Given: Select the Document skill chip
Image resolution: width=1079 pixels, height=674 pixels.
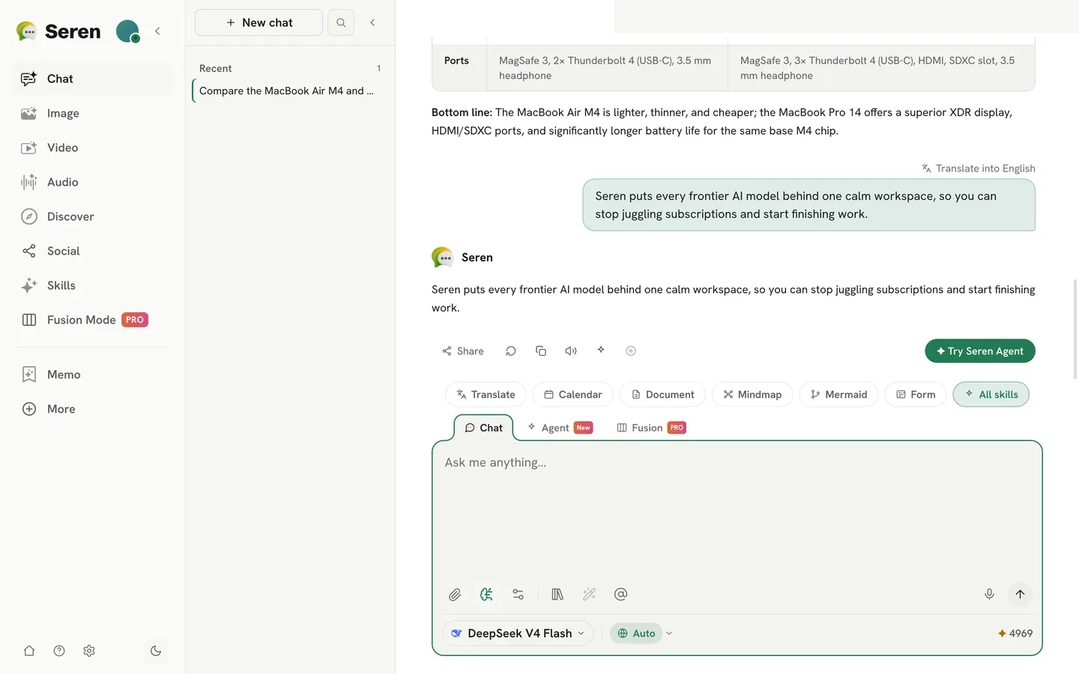Looking at the screenshot, I should coord(662,395).
